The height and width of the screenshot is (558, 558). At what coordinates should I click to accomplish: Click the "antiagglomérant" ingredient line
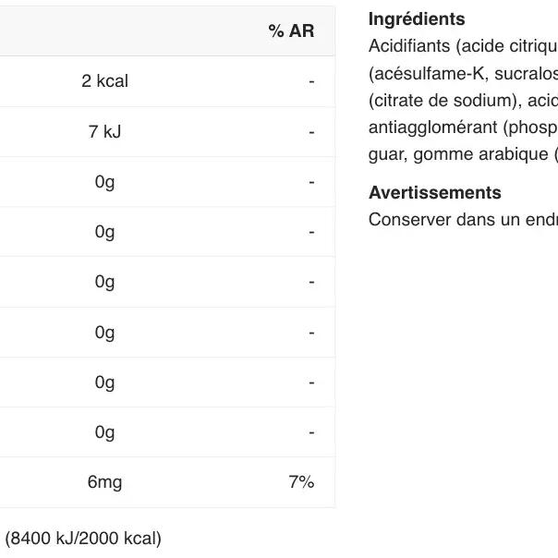(x=462, y=127)
